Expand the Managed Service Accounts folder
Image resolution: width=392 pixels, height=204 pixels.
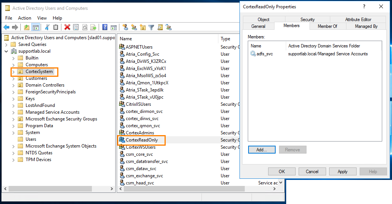tap(13, 112)
